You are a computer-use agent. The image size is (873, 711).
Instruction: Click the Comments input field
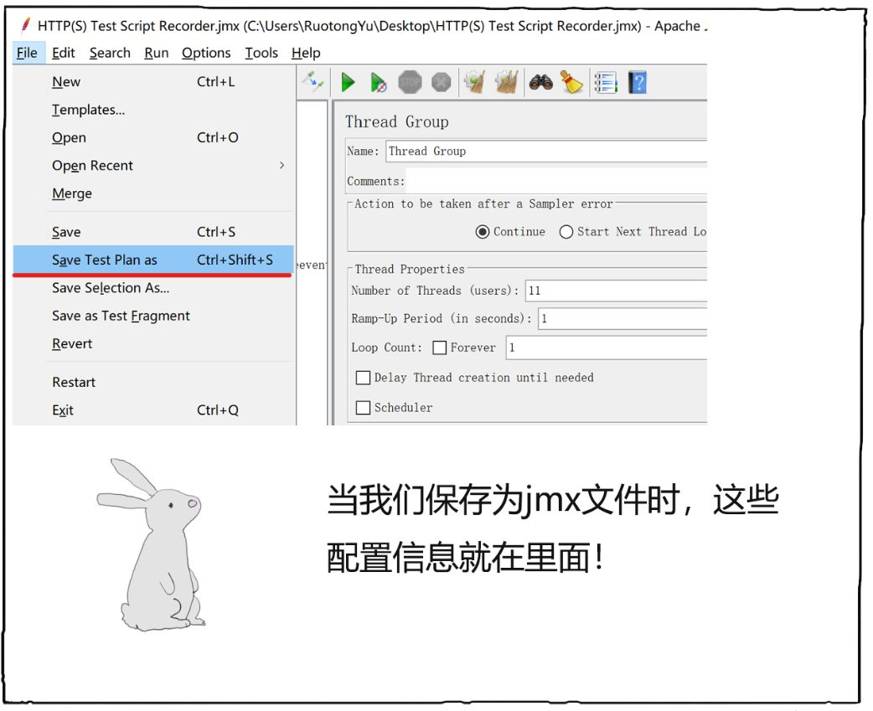tap(557, 182)
